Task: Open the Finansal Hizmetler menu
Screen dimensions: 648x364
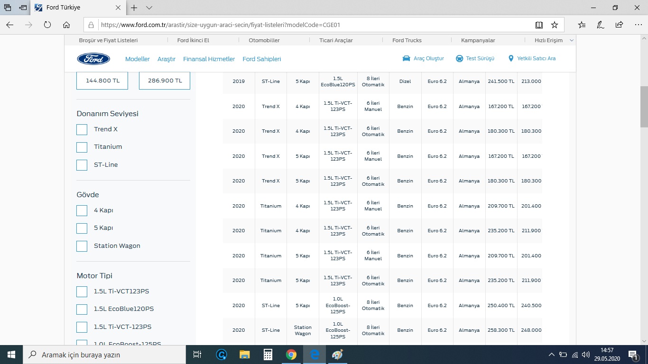Action: [x=209, y=59]
